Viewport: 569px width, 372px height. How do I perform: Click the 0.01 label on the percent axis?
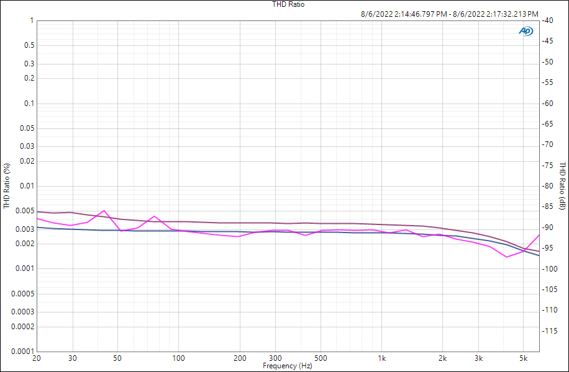click(x=27, y=186)
